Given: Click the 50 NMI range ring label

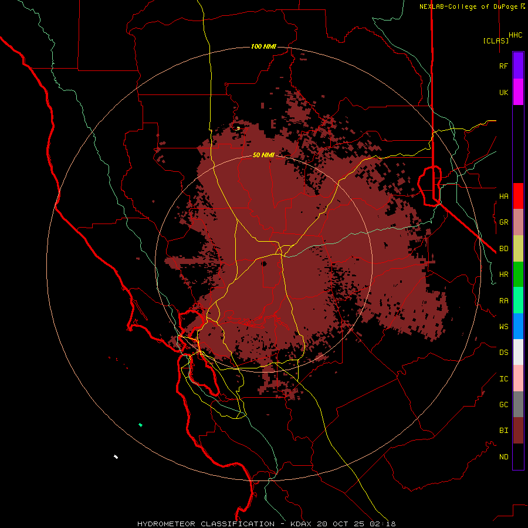Looking at the screenshot, I should (263, 155).
